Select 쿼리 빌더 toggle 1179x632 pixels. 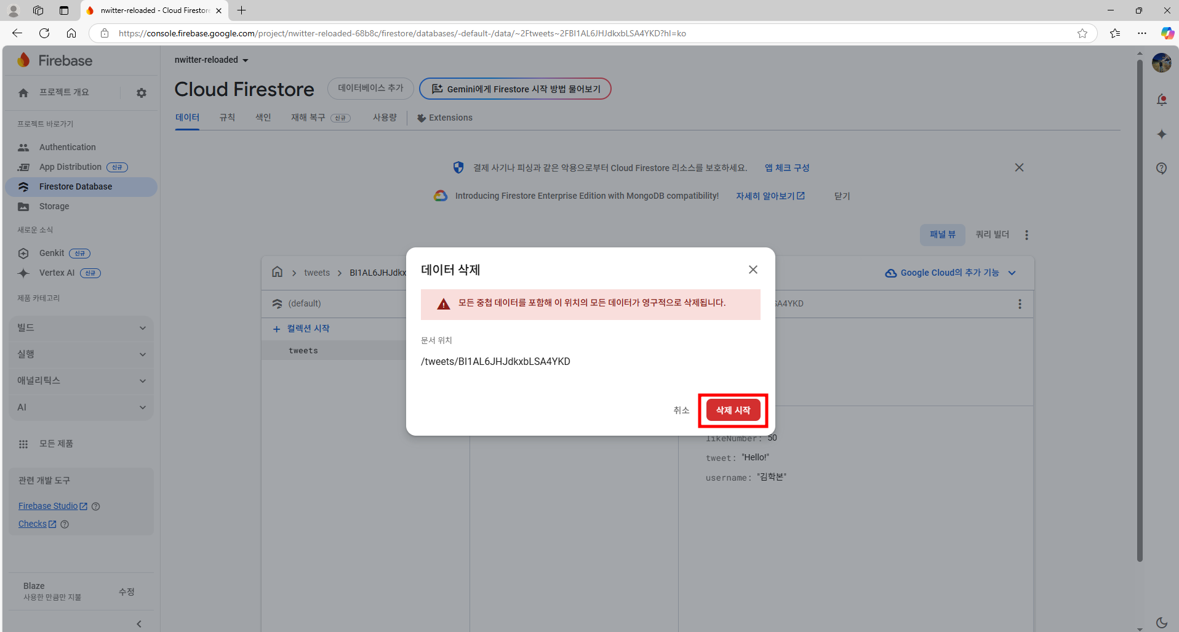click(992, 234)
